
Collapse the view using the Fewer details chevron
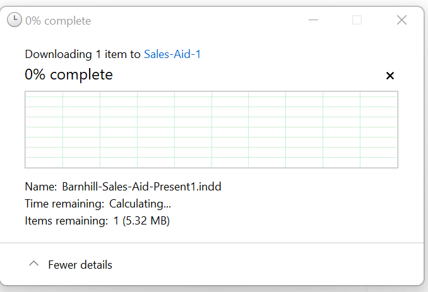[x=34, y=264]
